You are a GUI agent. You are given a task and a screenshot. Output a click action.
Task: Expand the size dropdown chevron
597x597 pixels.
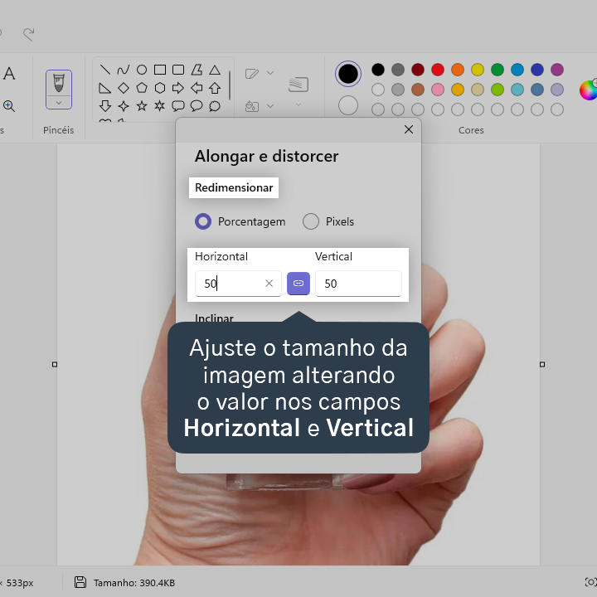point(298,104)
